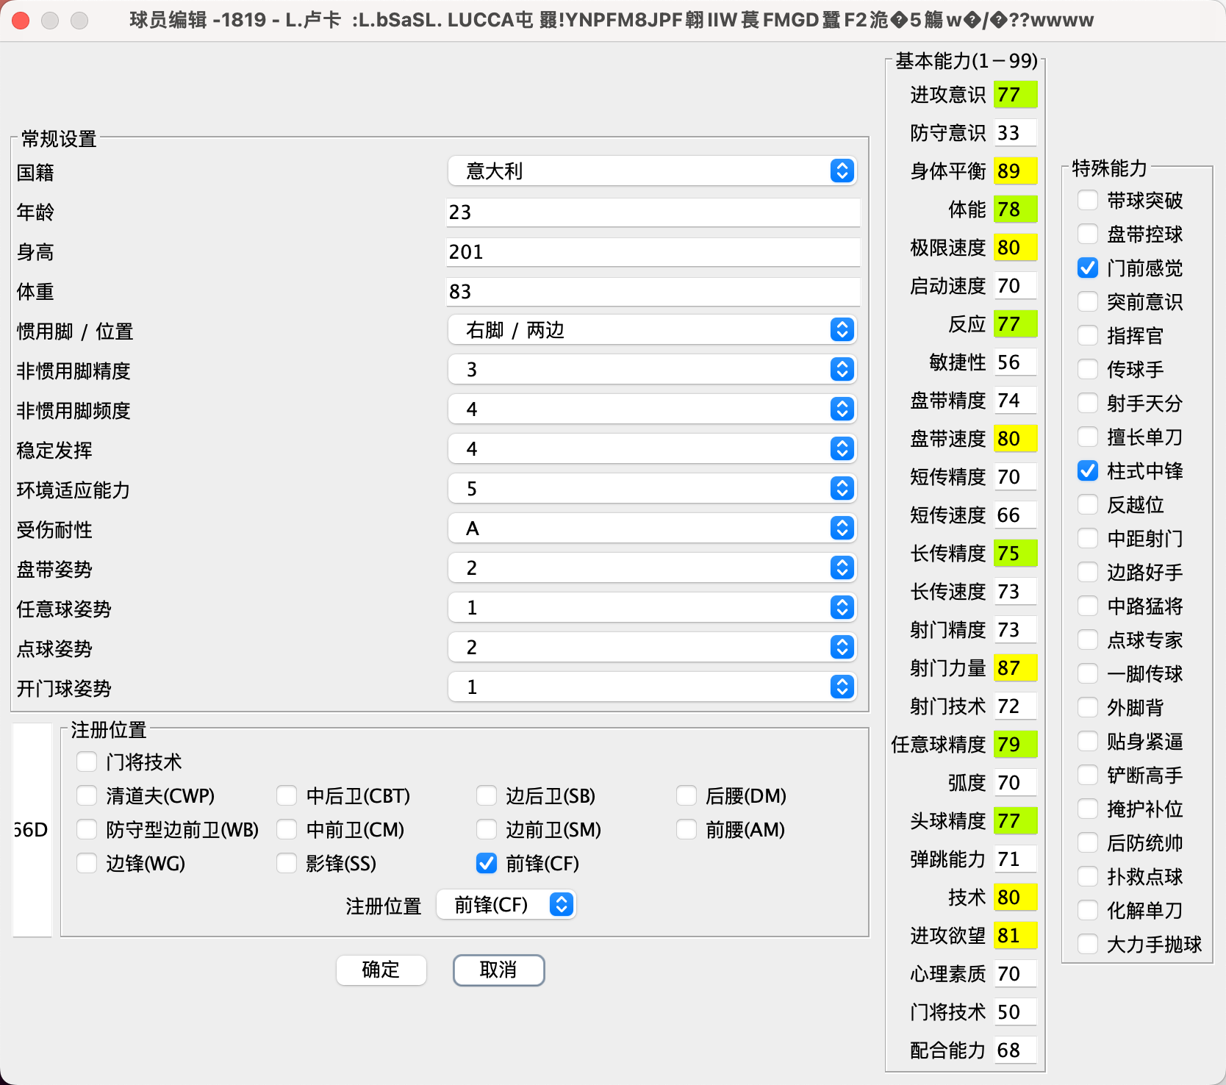
Task: Click the 进攻欲望 value field 81
Action: tap(1015, 936)
